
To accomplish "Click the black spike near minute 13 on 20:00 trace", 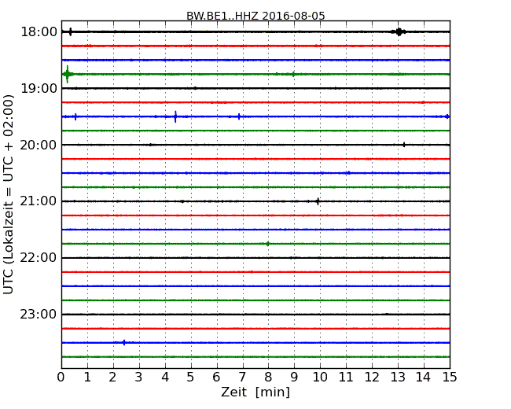I will pos(404,145).
